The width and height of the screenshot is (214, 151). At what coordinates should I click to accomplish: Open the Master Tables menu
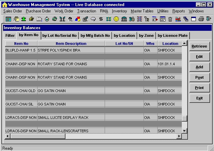coord(142,11)
